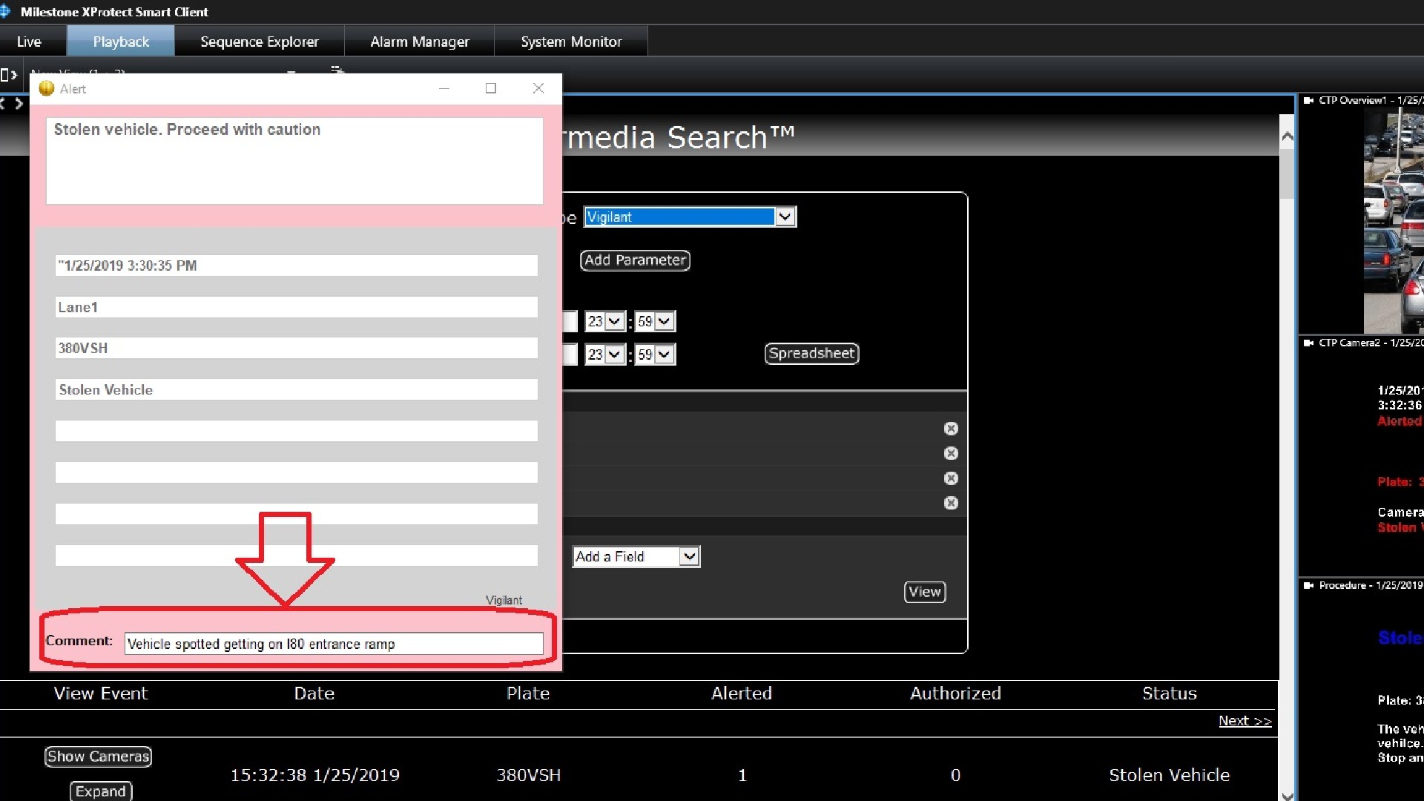Image resolution: width=1424 pixels, height=801 pixels.
Task: Close the Alert dialog
Action: pos(538,88)
